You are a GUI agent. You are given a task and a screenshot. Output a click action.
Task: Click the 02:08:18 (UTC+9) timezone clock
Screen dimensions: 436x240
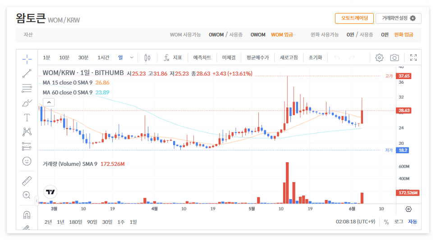click(x=355, y=222)
